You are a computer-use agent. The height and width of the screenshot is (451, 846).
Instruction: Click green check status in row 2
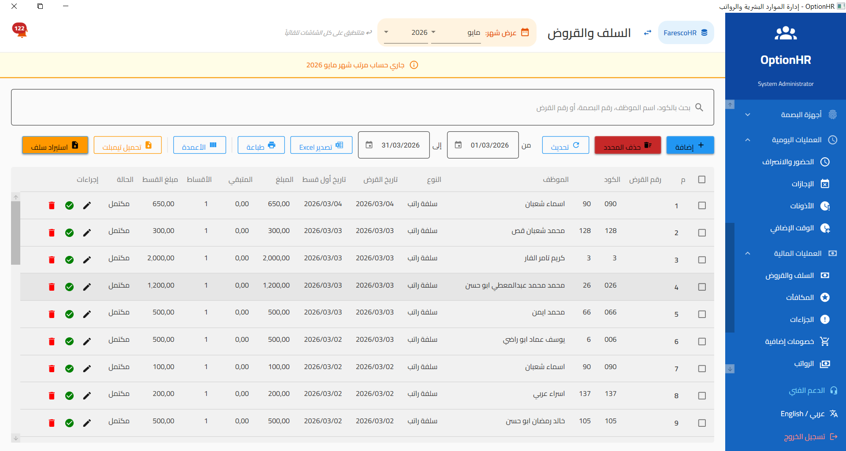(x=69, y=233)
